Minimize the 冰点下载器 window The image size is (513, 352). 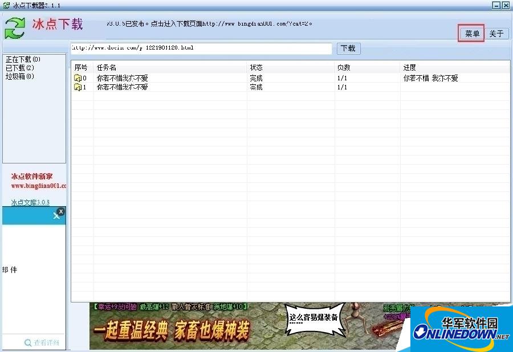(496, 5)
